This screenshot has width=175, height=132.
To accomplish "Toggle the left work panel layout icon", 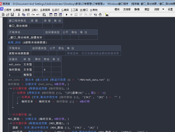I will pos(51,15).
